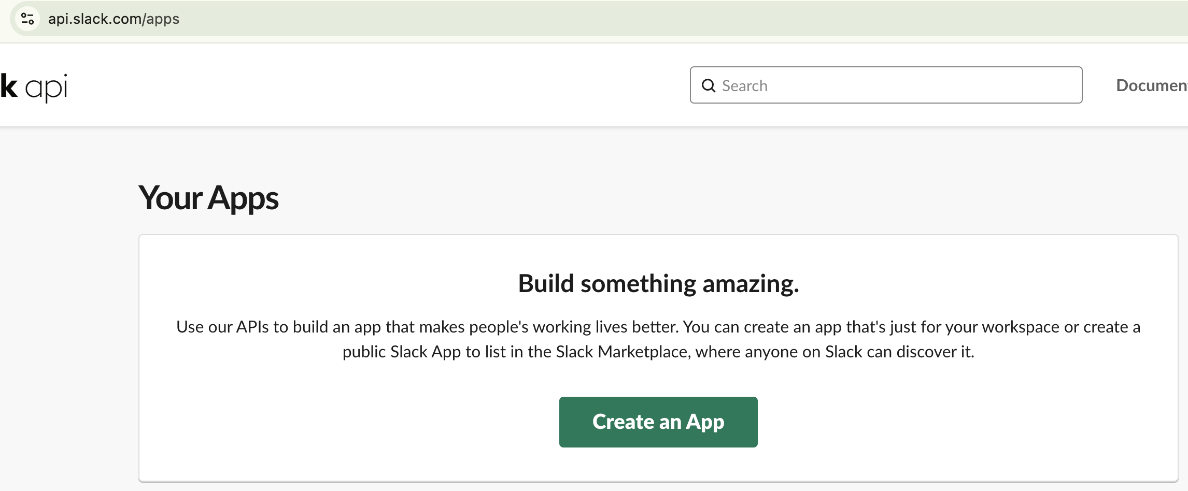Click the bold 'k' letter of Slack logo

tap(9, 85)
